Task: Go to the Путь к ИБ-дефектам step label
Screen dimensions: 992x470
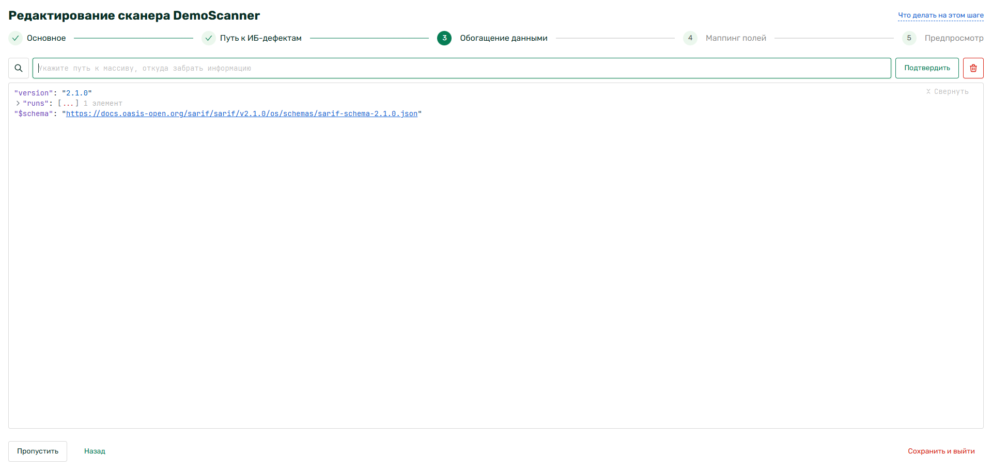Action: (261, 38)
